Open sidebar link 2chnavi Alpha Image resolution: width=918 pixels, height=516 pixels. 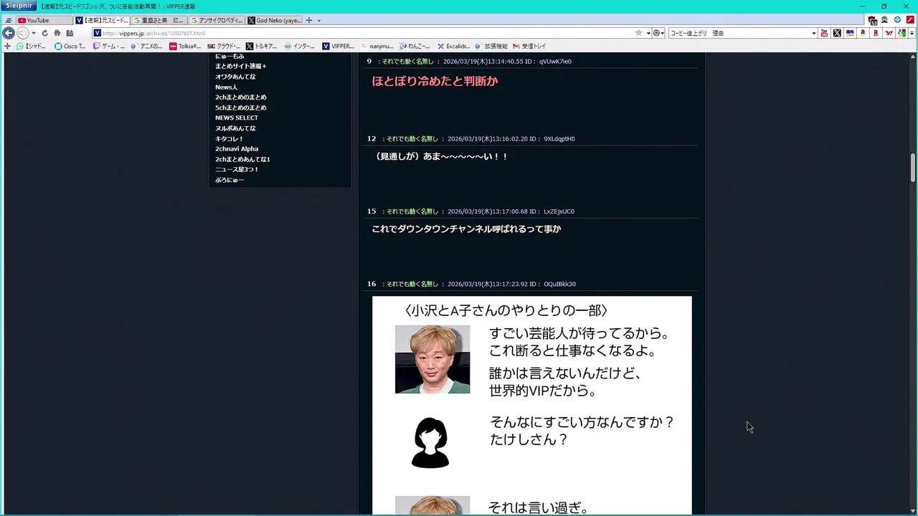(237, 149)
